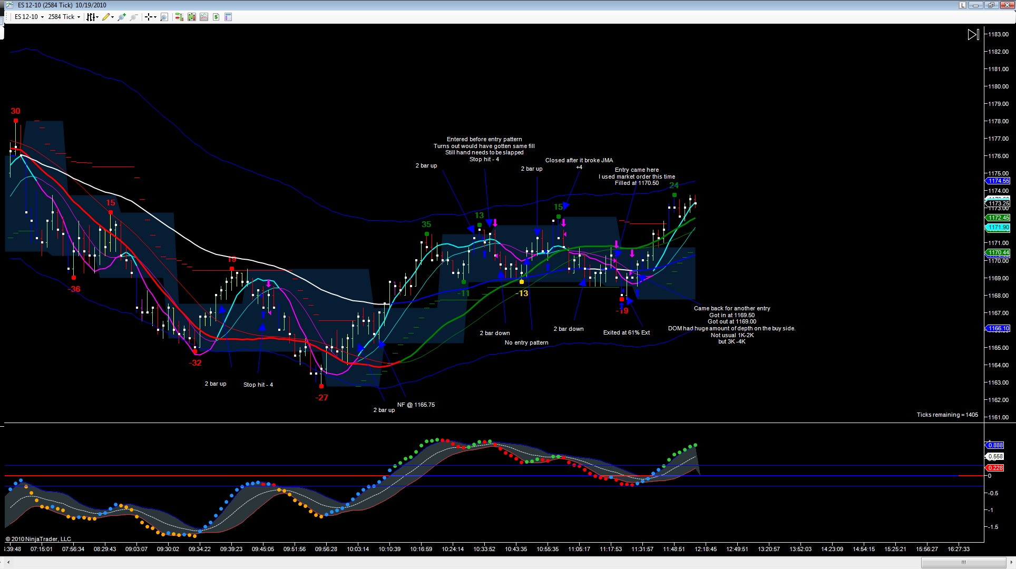The height and width of the screenshot is (569, 1016).
Task: Click the red -36 swing label
Action: (74, 289)
